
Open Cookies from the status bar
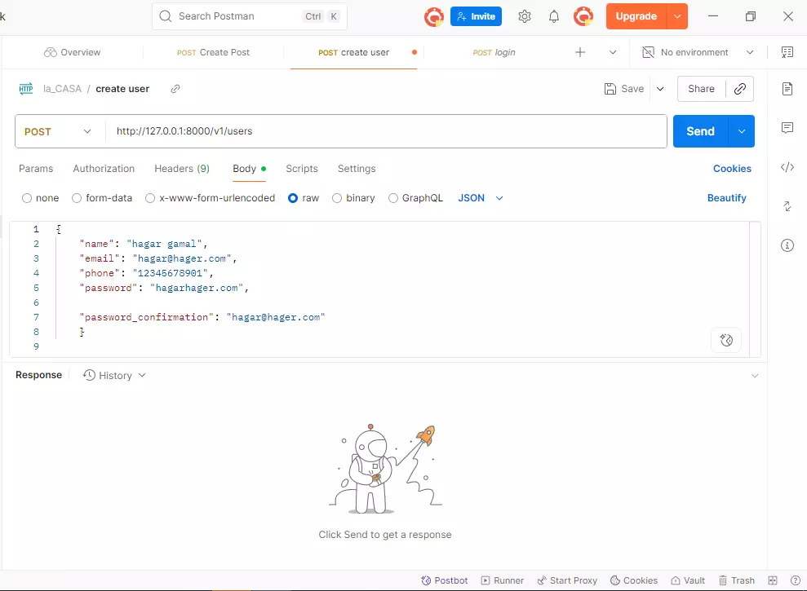pos(633,580)
